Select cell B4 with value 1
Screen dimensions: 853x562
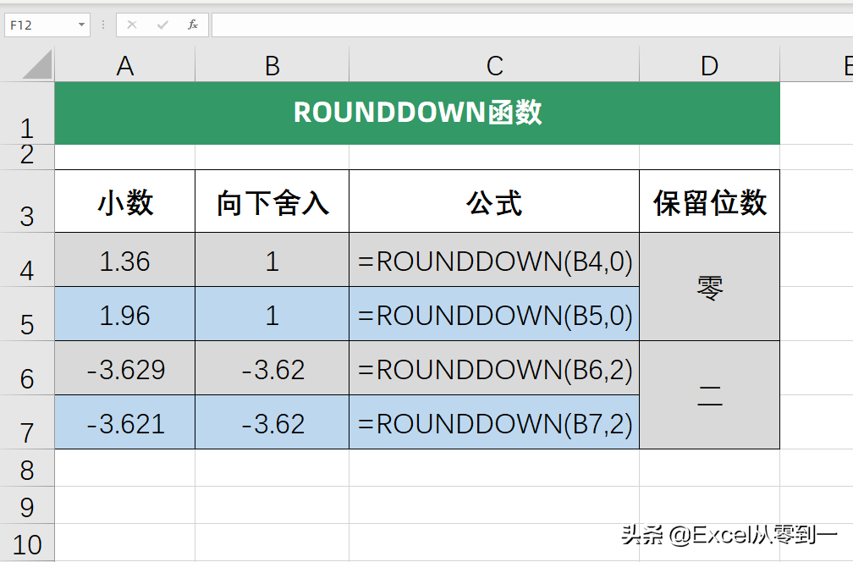[x=272, y=260]
